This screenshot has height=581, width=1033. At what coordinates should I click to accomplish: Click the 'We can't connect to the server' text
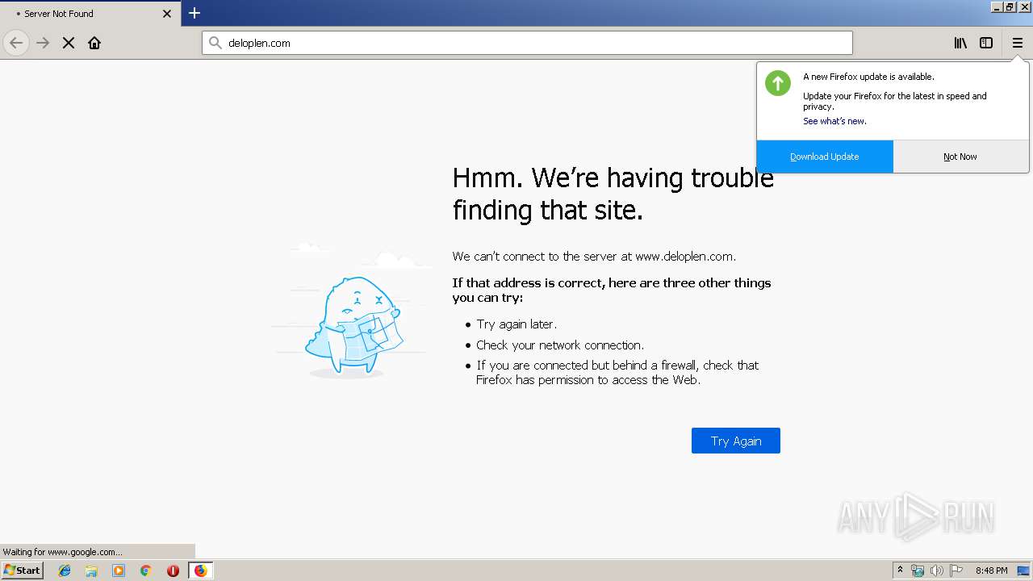(x=594, y=257)
